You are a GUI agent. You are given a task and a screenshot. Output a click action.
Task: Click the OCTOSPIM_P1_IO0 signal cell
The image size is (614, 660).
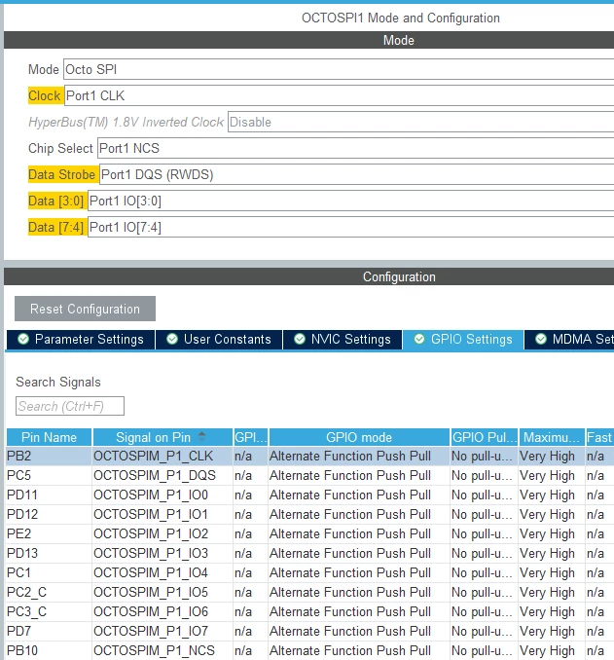[163, 495]
